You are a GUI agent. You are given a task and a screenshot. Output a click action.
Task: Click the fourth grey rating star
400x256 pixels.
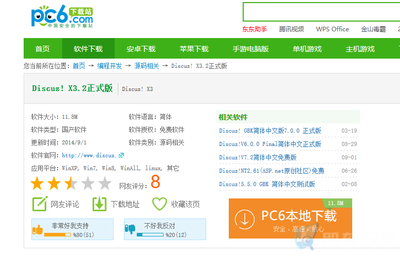point(88,183)
